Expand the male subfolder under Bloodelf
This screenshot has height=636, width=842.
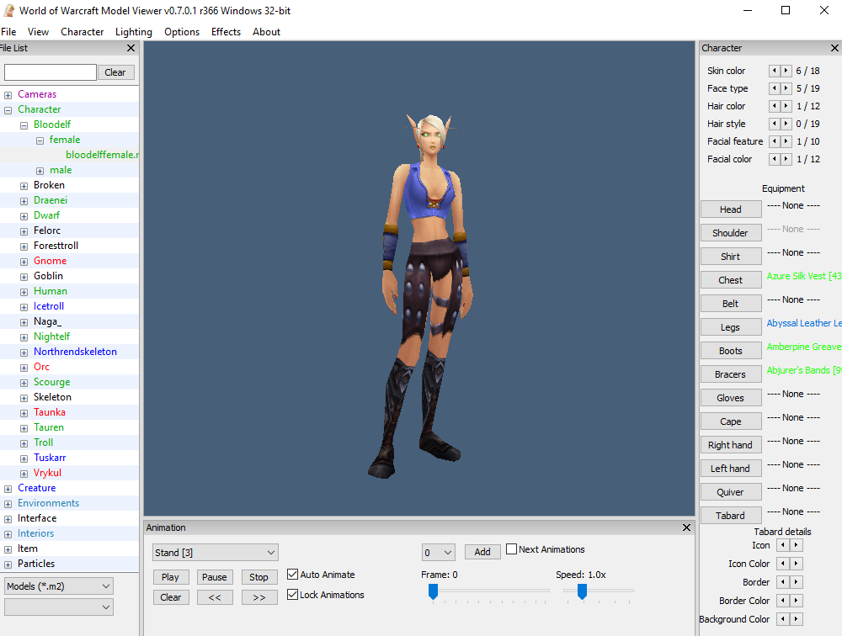tap(40, 171)
